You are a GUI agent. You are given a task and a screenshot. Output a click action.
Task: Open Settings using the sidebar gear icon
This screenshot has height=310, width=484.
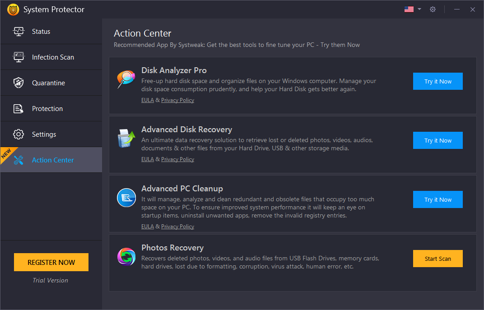pyautogui.click(x=19, y=134)
